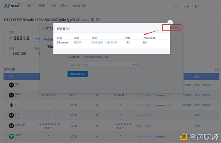This screenshot has width=221, height=143.
Task: Click the NERVE tag in BTC row
Action: pos(148,115)
